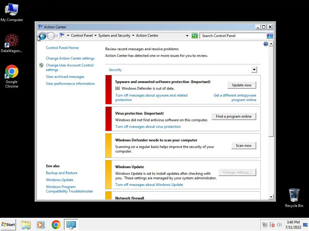Click the greyed forward navigation arrow
Viewport: 309px width, 231px height.
click(51, 36)
